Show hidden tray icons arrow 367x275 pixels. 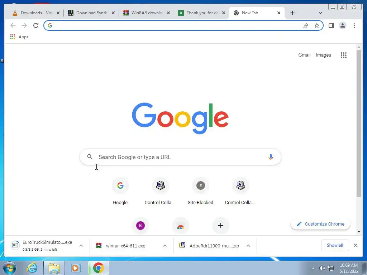[313, 268]
